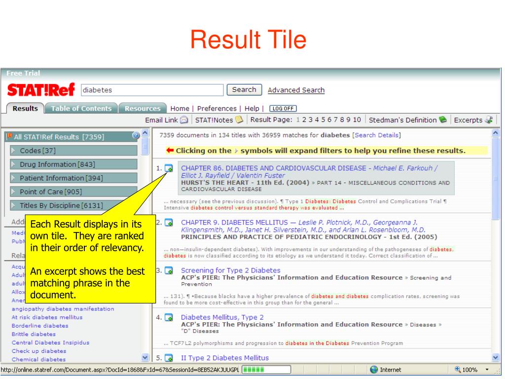Click results pane scroll down arrow
Screen dimensions: 505x379
point(496,357)
